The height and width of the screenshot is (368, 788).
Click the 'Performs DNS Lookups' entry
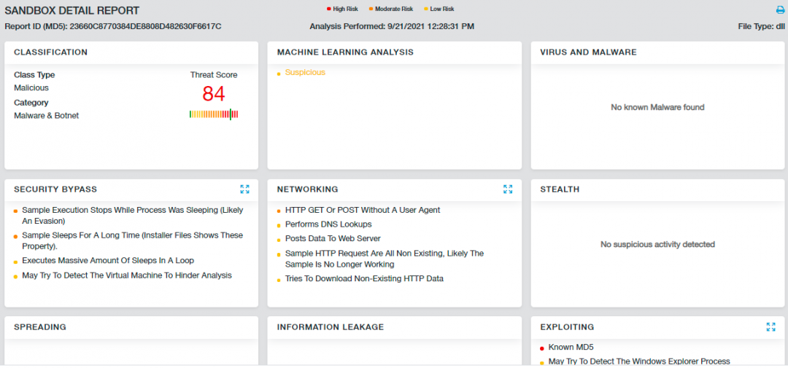coord(328,224)
